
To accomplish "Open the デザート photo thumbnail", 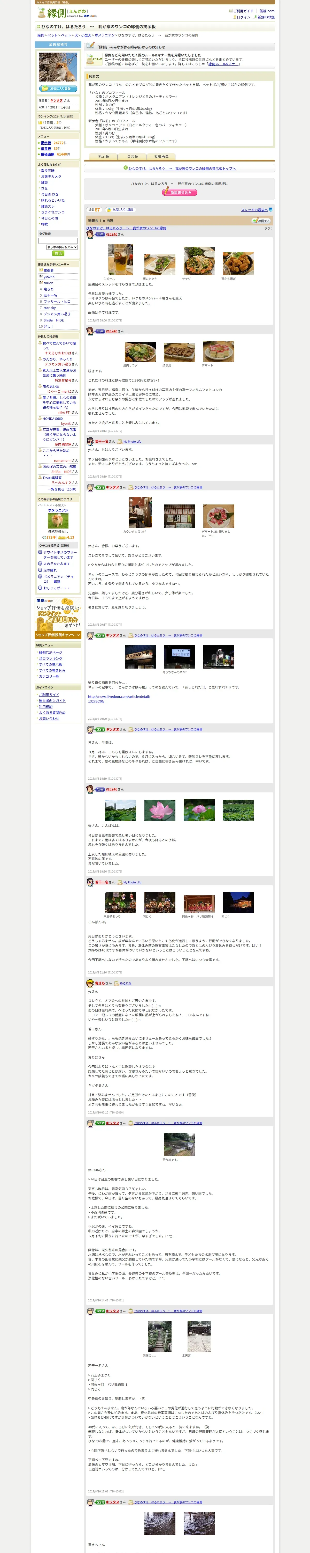I will click(219, 351).
